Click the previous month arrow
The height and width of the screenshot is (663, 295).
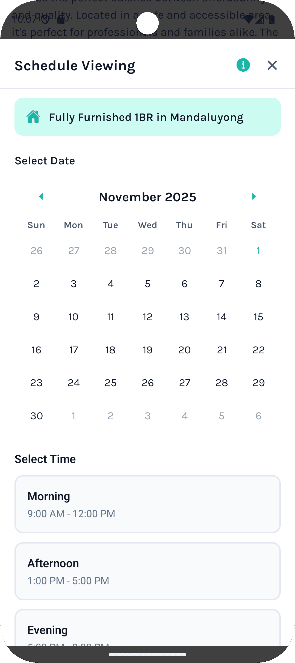(x=41, y=196)
